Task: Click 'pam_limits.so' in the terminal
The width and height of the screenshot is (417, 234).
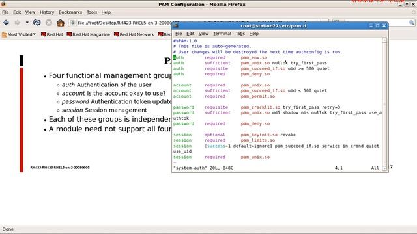Action: 258,140
